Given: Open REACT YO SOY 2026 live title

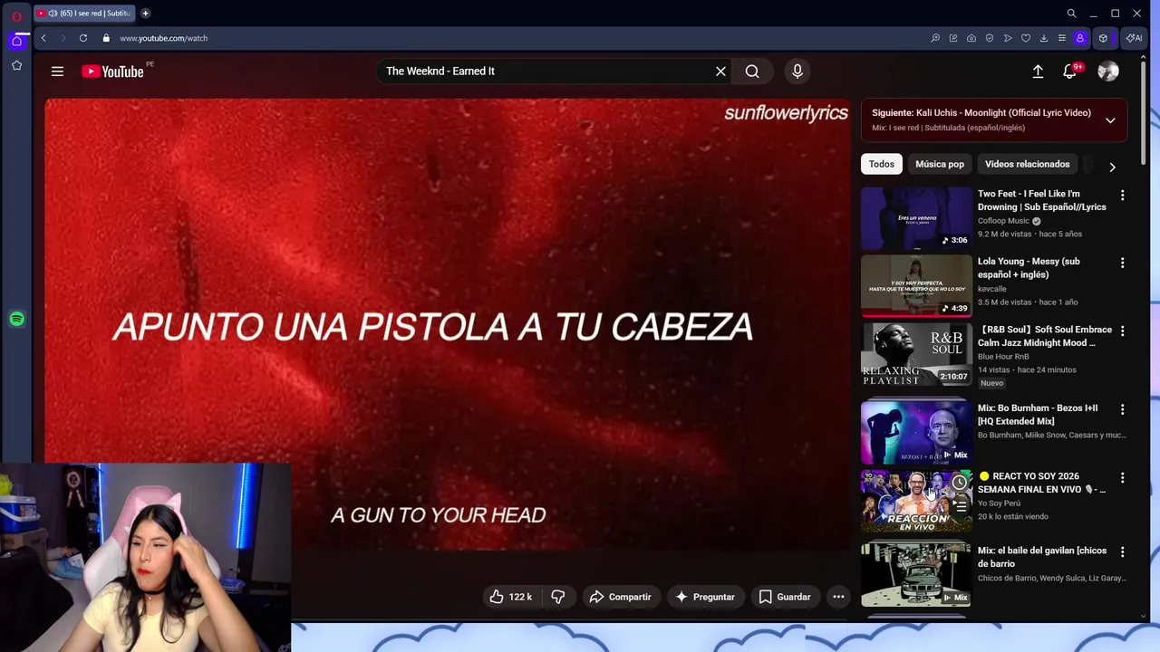Looking at the screenshot, I should 1042,483.
